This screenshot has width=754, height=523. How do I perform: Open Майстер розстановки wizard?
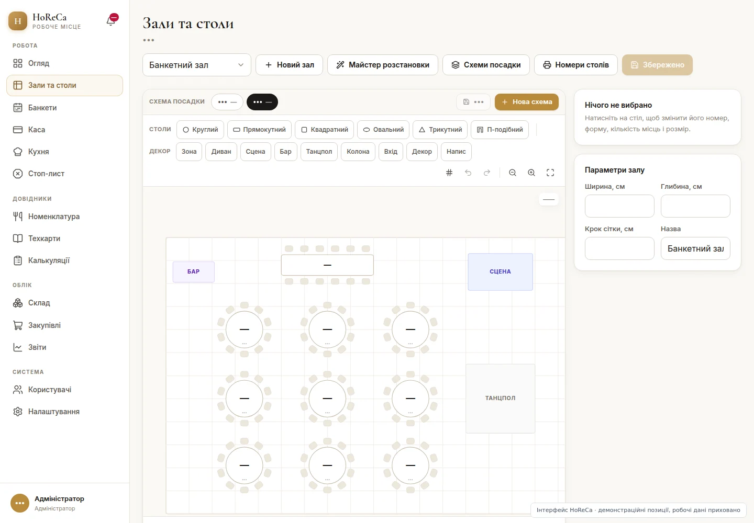[x=383, y=65]
